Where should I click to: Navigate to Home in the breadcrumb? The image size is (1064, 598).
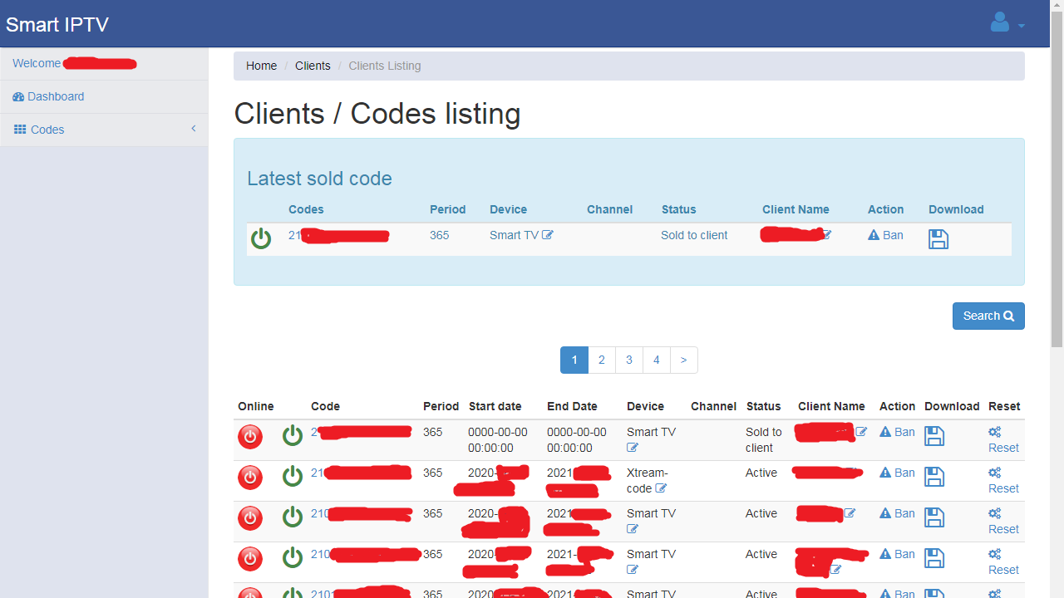tap(261, 66)
